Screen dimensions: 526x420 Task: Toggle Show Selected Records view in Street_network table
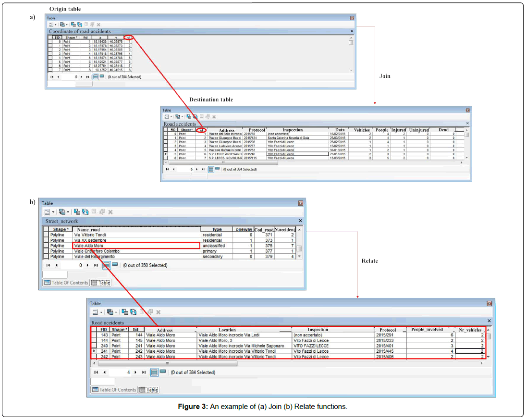click(114, 264)
